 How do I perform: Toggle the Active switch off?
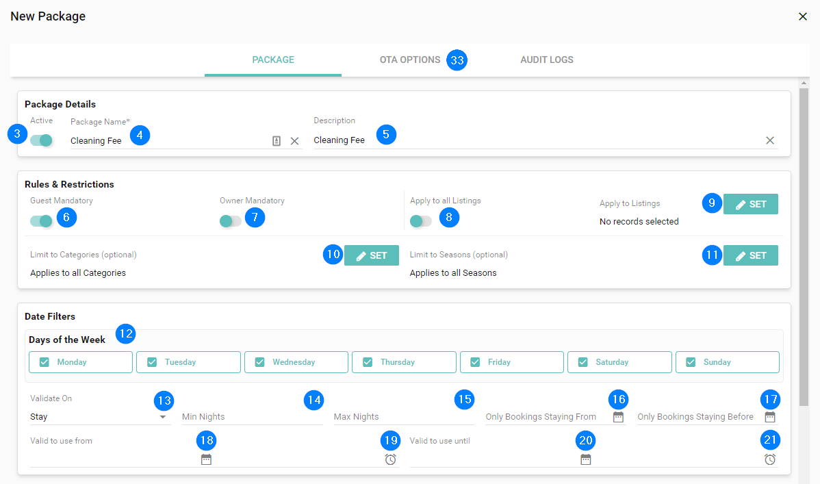[42, 140]
